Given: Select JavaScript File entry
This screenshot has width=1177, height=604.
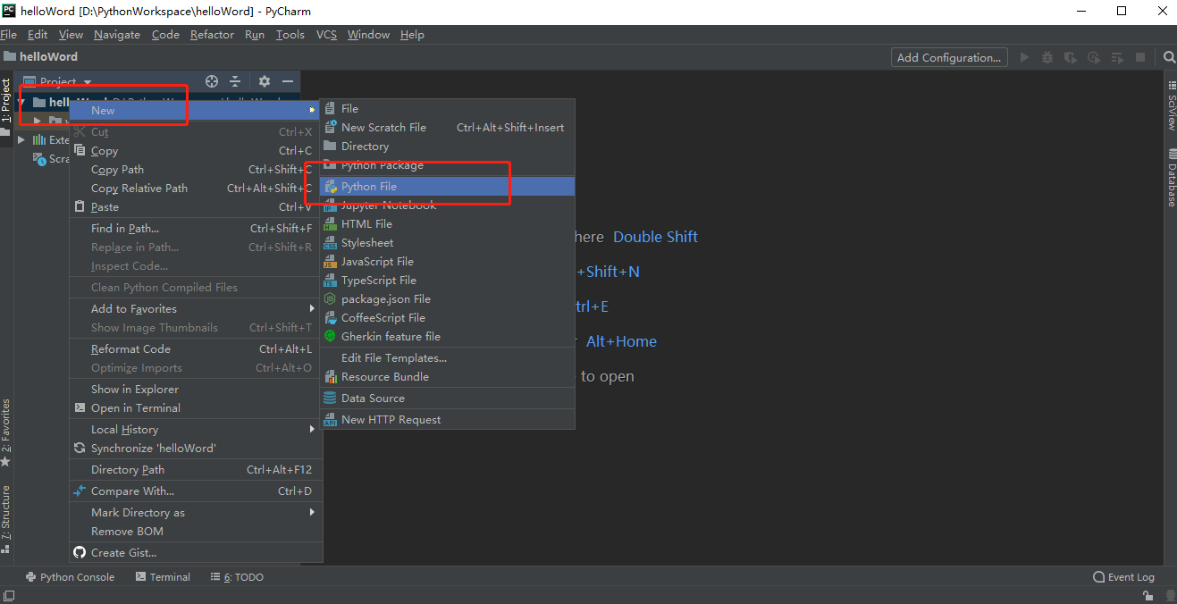Looking at the screenshot, I should tap(448, 261).
